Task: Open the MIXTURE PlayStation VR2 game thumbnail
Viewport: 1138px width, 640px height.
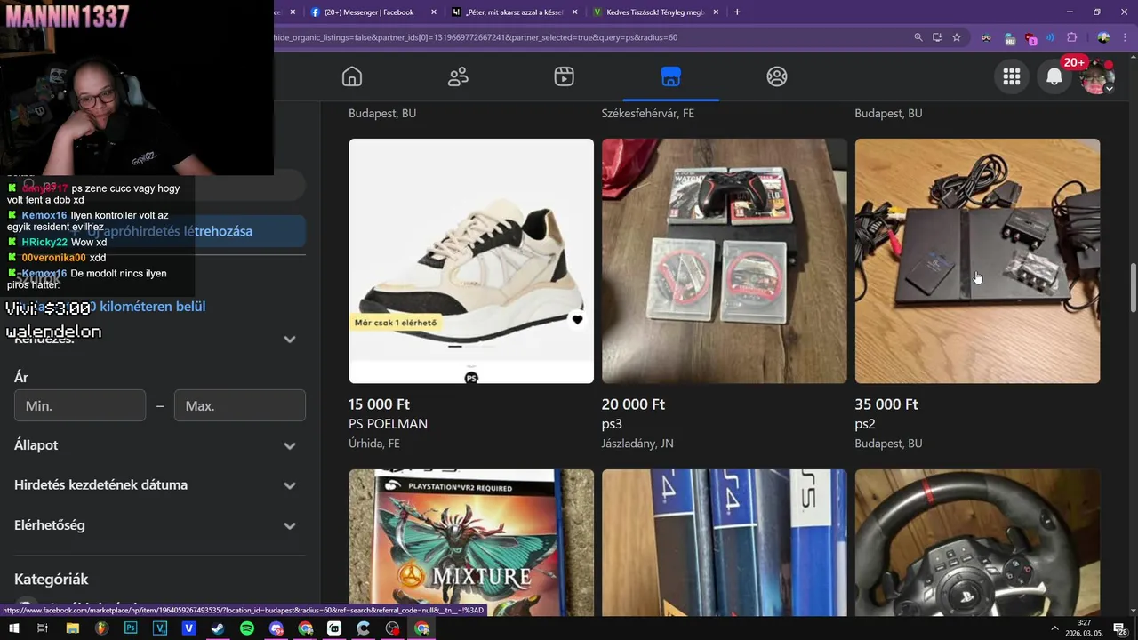Action: [471, 542]
